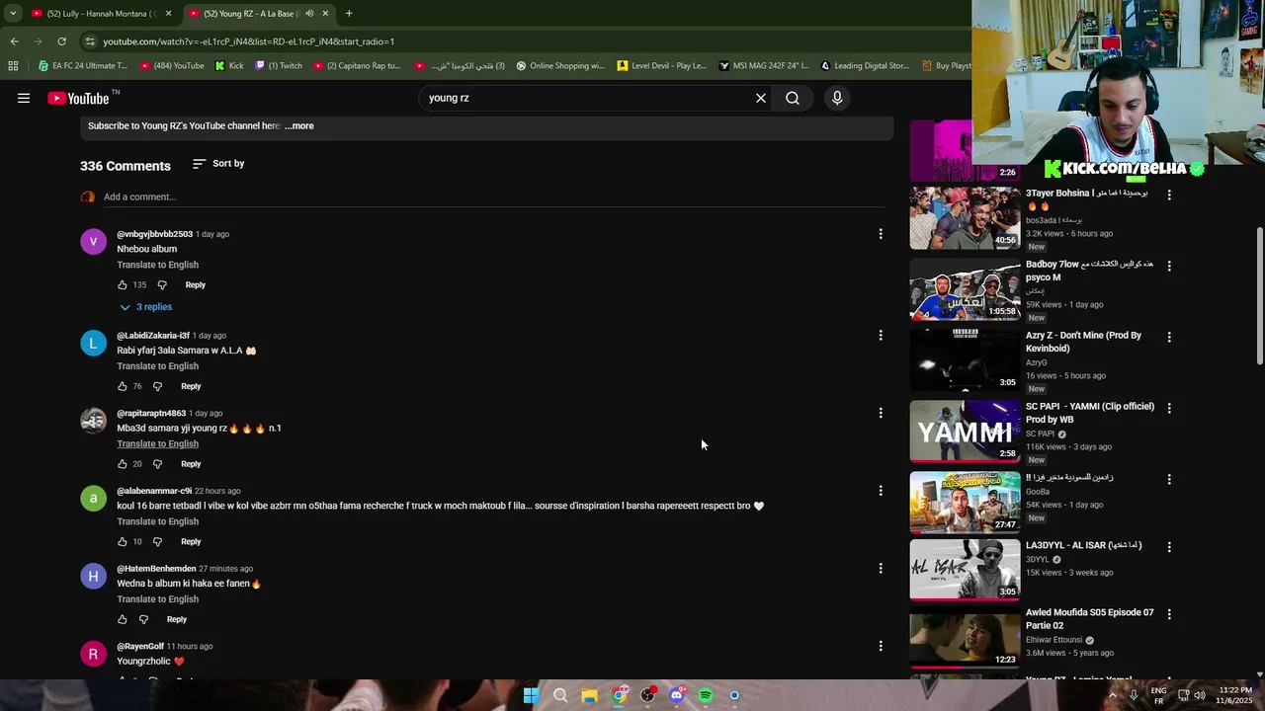Dislike HatemBenhemden's comment

point(143,619)
